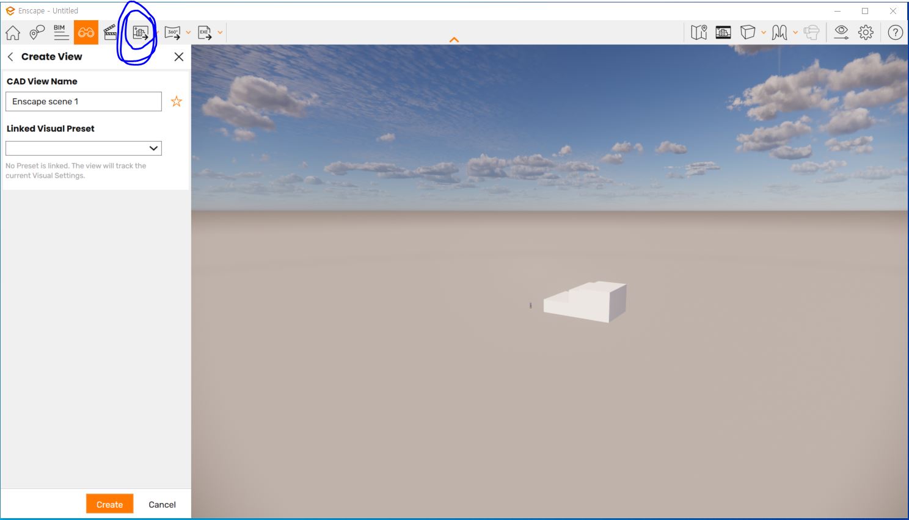Image resolution: width=909 pixels, height=520 pixels.
Task: Click the orange Create button
Action: [109, 504]
